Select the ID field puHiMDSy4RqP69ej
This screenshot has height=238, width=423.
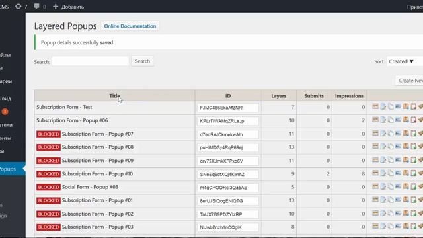pos(227,147)
